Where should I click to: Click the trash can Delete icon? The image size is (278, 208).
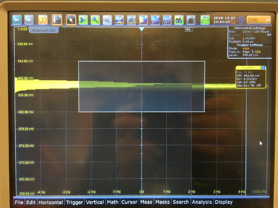(191, 20)
